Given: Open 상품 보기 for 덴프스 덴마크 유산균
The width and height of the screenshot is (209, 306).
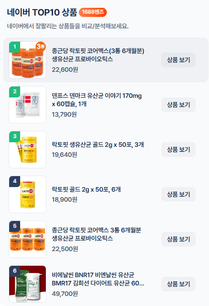Looking at the screenshot, I should pyautogui.click(x=178, y=105).
